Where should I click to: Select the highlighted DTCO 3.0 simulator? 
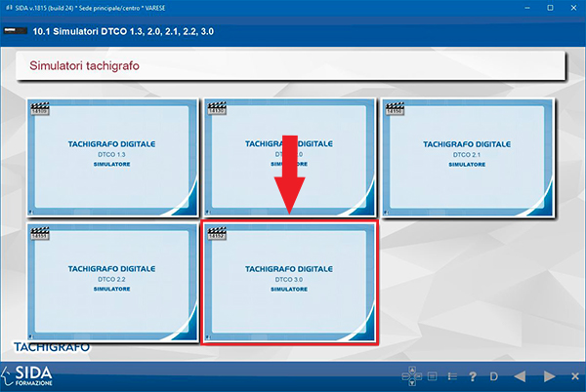click(x=288, y=281)
